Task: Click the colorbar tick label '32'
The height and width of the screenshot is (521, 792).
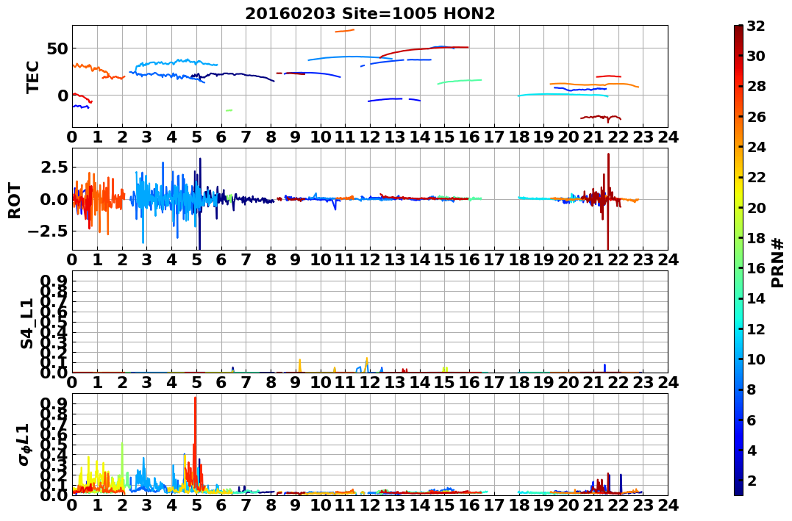Action: click(x=756, y=26)
